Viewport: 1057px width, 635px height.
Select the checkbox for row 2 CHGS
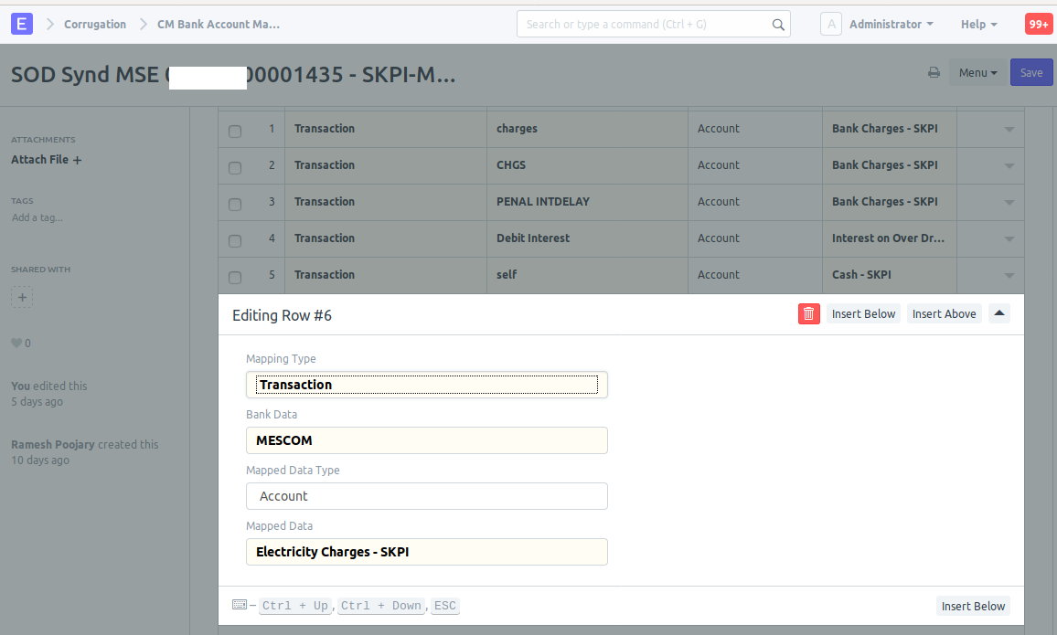[235, 168]
